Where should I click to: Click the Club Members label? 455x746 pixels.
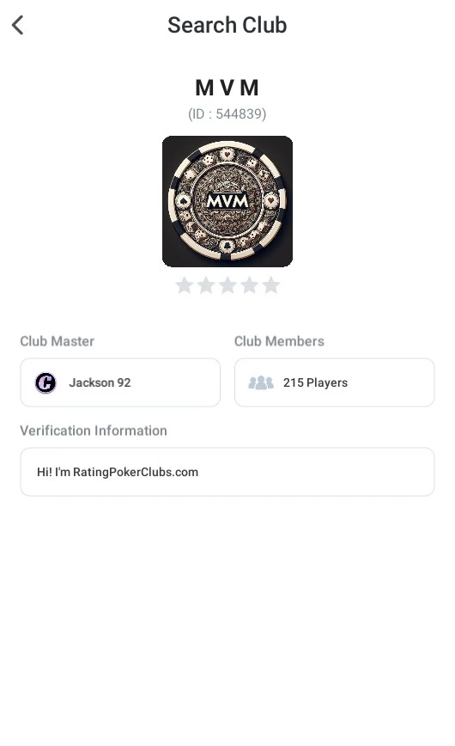click(x=279, y=341)
